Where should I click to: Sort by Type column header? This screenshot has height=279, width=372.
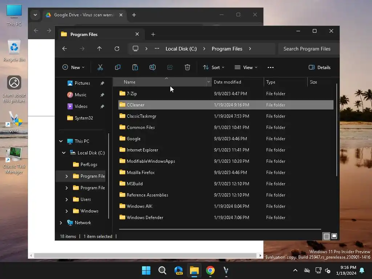pyautogui.click(x=286, y=82)
